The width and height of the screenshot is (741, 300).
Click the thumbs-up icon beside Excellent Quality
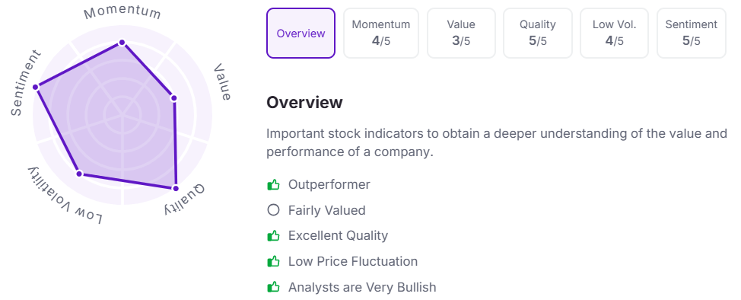point(273,235)
